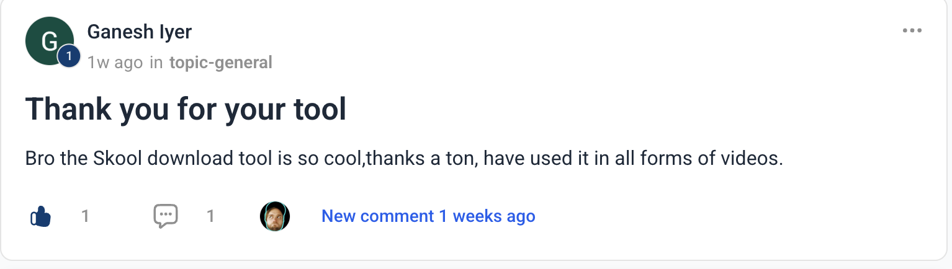View the latest commenter's profile photo
This screenshot has height=269, width=952.
tap(275, 216)
